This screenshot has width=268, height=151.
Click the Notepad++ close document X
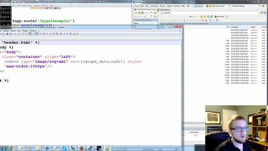(180, 31)
